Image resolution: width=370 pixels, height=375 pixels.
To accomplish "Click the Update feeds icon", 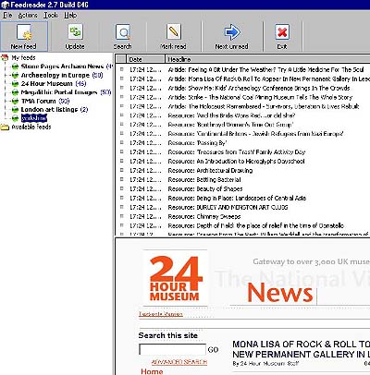I will tap(75, 31).
